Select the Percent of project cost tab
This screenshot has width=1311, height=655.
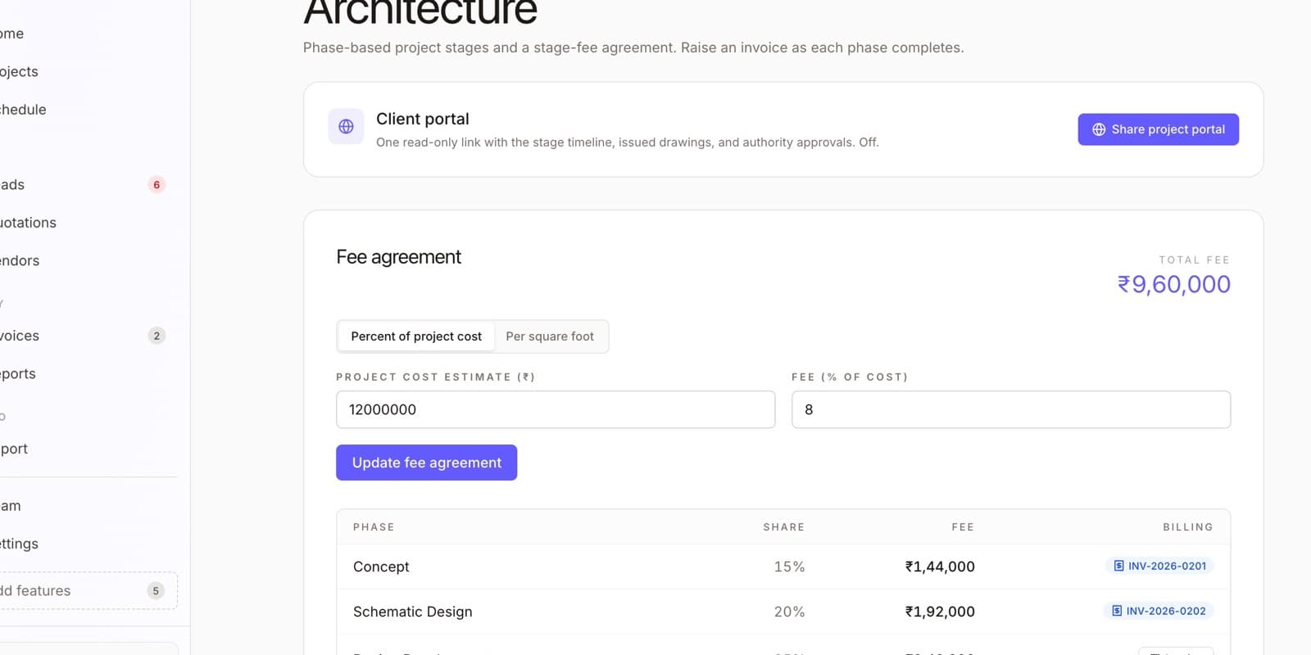click(x=416, y=337)
